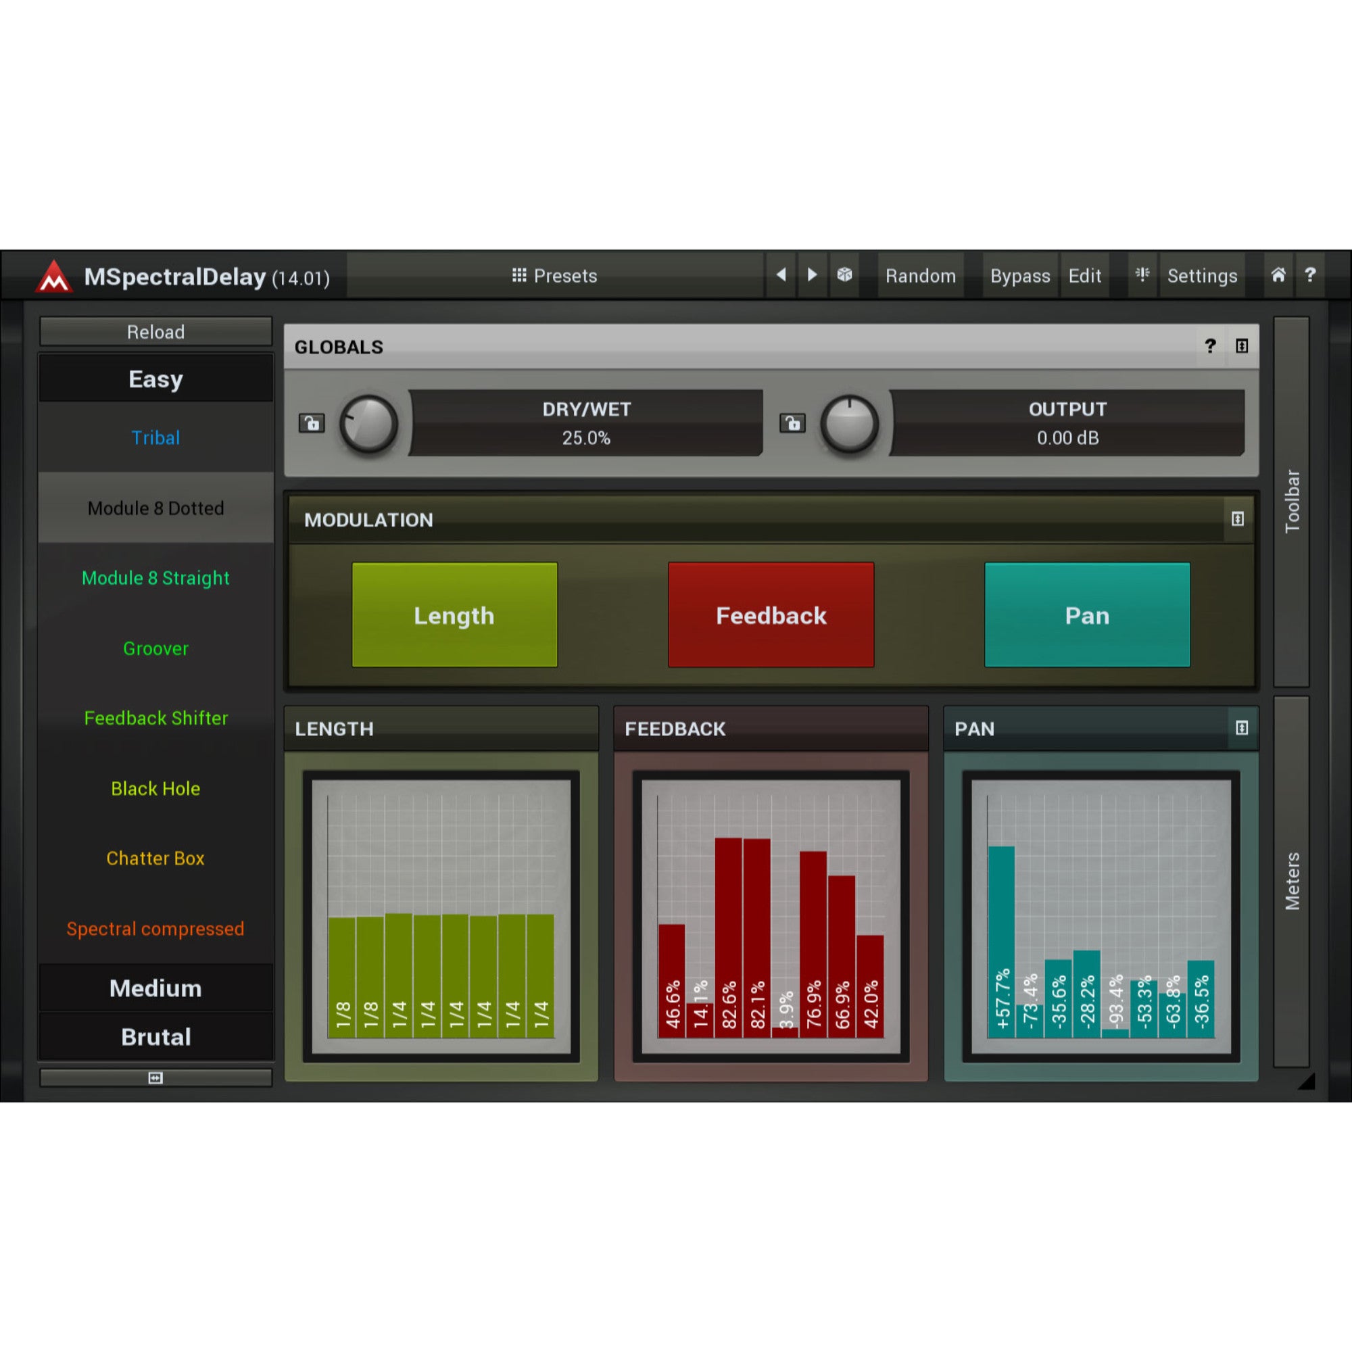Select the Groover preset
Viewport: 1352px width, 1352px height.
pyautogui.click(x=155, y=649)
